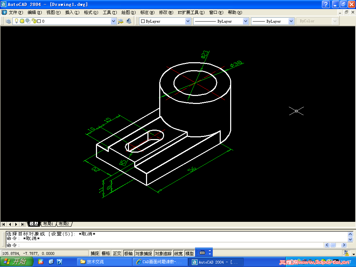356x267 pixels.
Task: Jump to first layout tab arrow
Action: point(3,224)
